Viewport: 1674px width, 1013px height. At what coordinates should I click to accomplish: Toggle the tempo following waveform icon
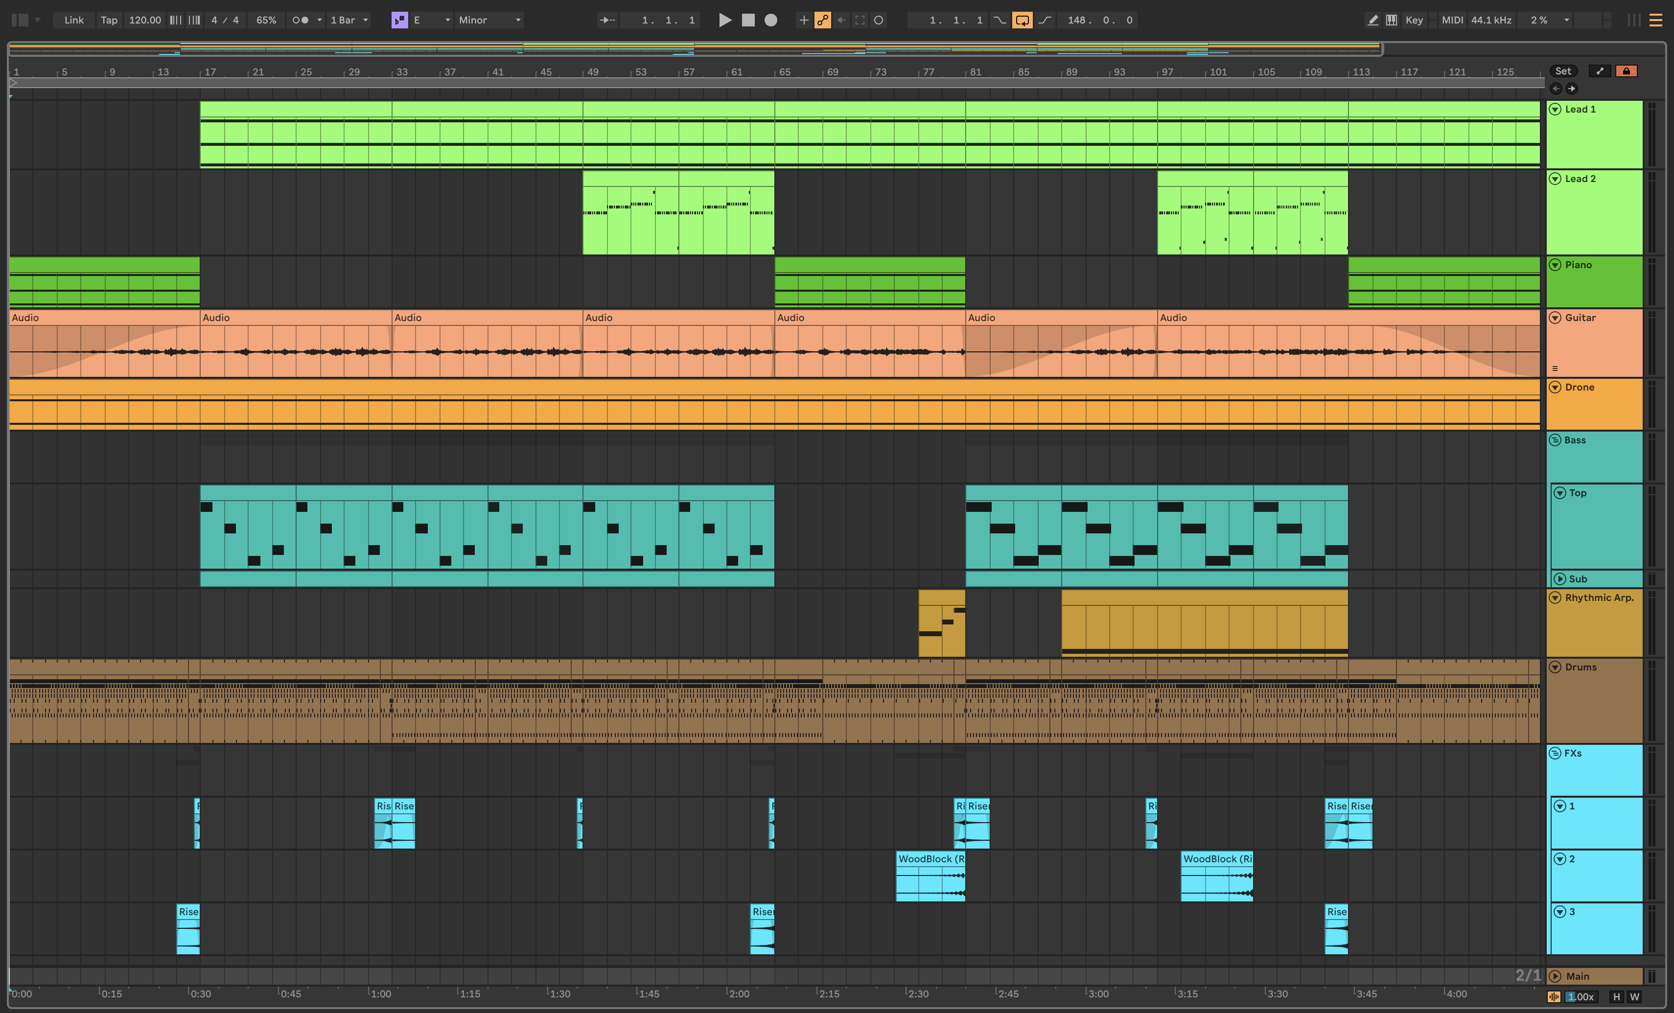point(1554,997)
